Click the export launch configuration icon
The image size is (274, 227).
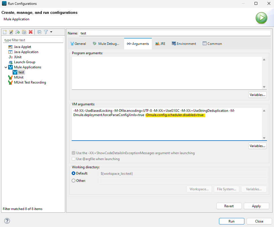tap(17, 32)
